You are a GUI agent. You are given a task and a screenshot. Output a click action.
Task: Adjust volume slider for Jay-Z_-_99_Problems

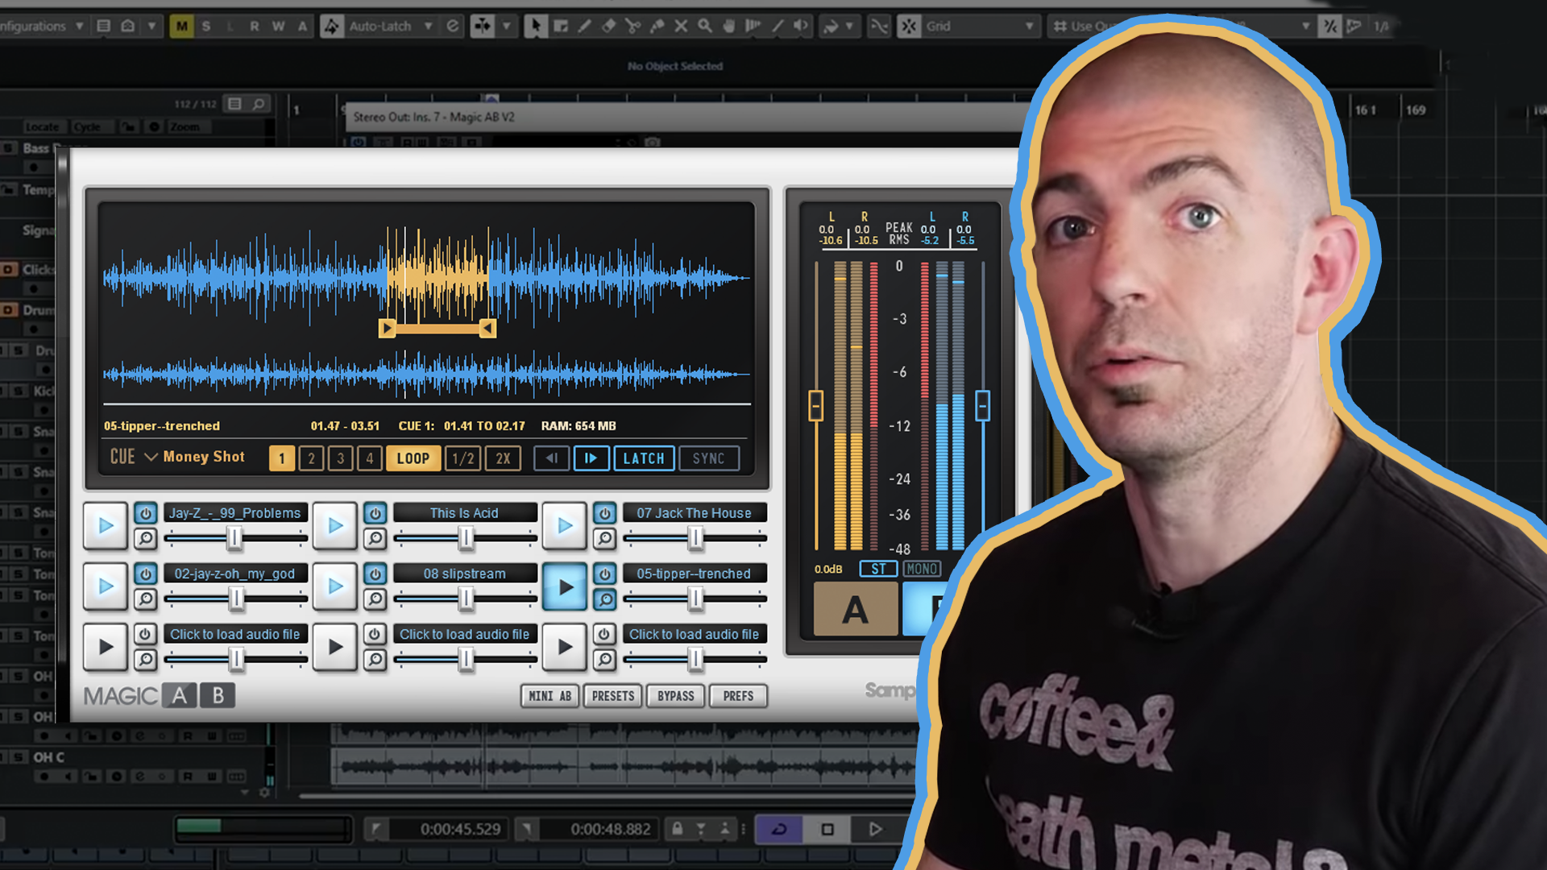coord(235,537)
